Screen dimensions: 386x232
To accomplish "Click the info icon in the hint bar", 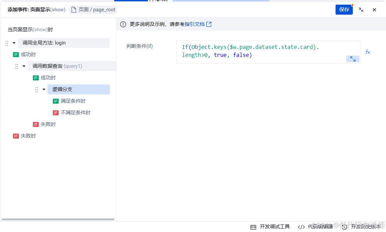I will [123, 24].
